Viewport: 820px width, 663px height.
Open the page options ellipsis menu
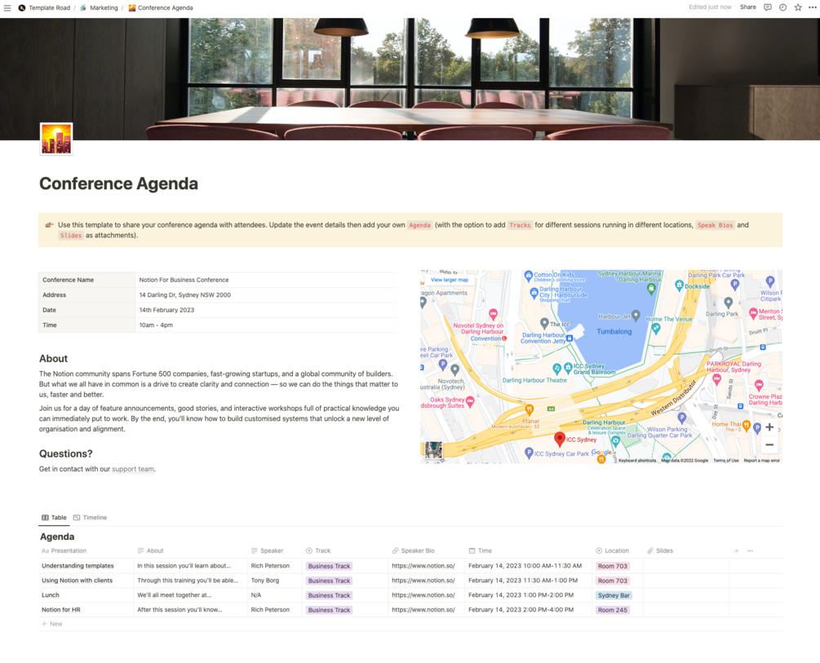tap(812, 7)
